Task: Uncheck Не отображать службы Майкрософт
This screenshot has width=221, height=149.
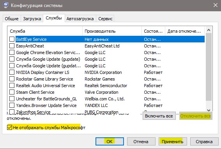Action: point(9,128)
